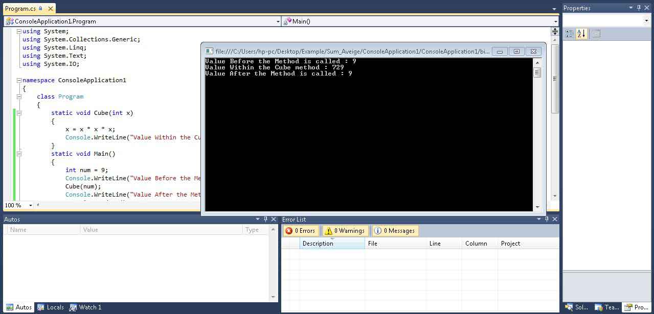Toggle the 0 Errors filter

[x=301, y=231]
